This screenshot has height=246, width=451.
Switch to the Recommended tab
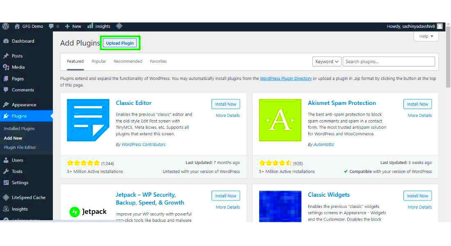128,61
